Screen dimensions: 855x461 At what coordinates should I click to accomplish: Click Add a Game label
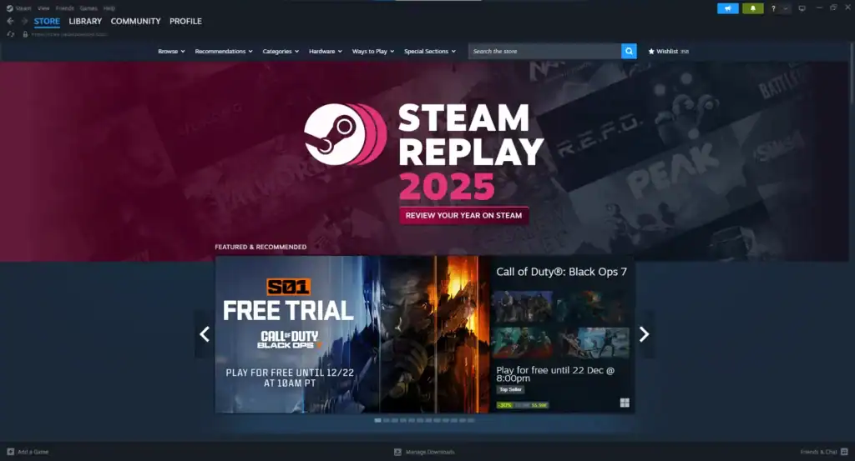click(x=33, y=452)
